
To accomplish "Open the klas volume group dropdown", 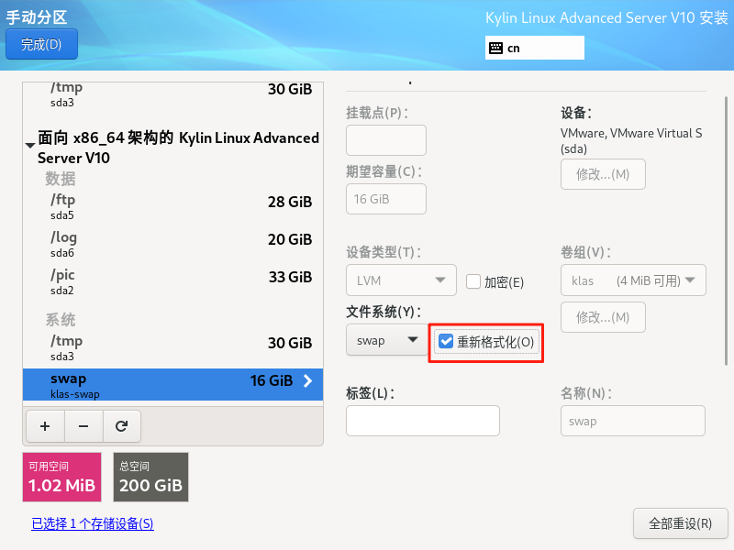I will [632, 280].
